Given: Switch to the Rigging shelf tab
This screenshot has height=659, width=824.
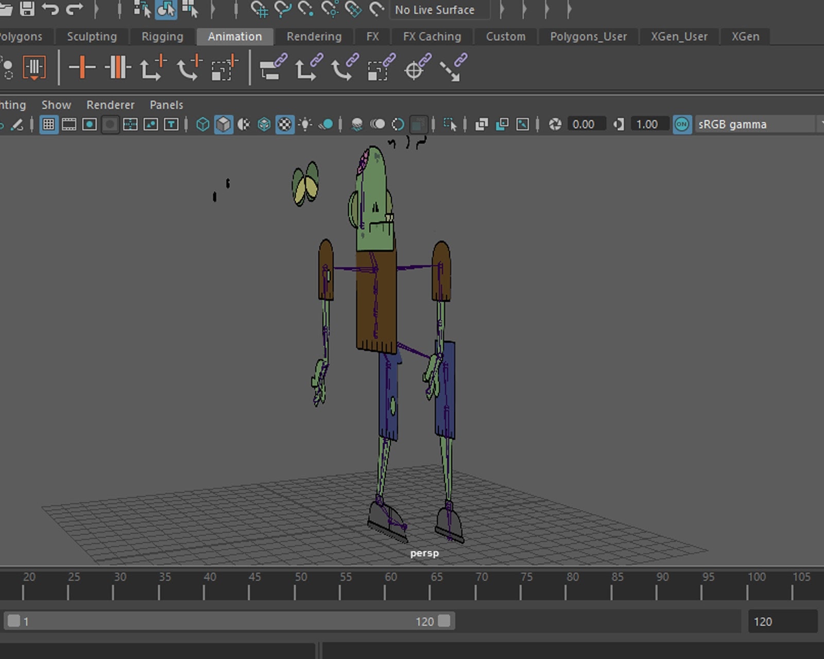Looking at the screenshot, I should coord(162,37).
